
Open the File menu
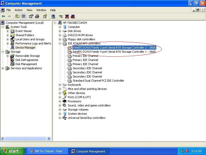click(x=8, y=10)
